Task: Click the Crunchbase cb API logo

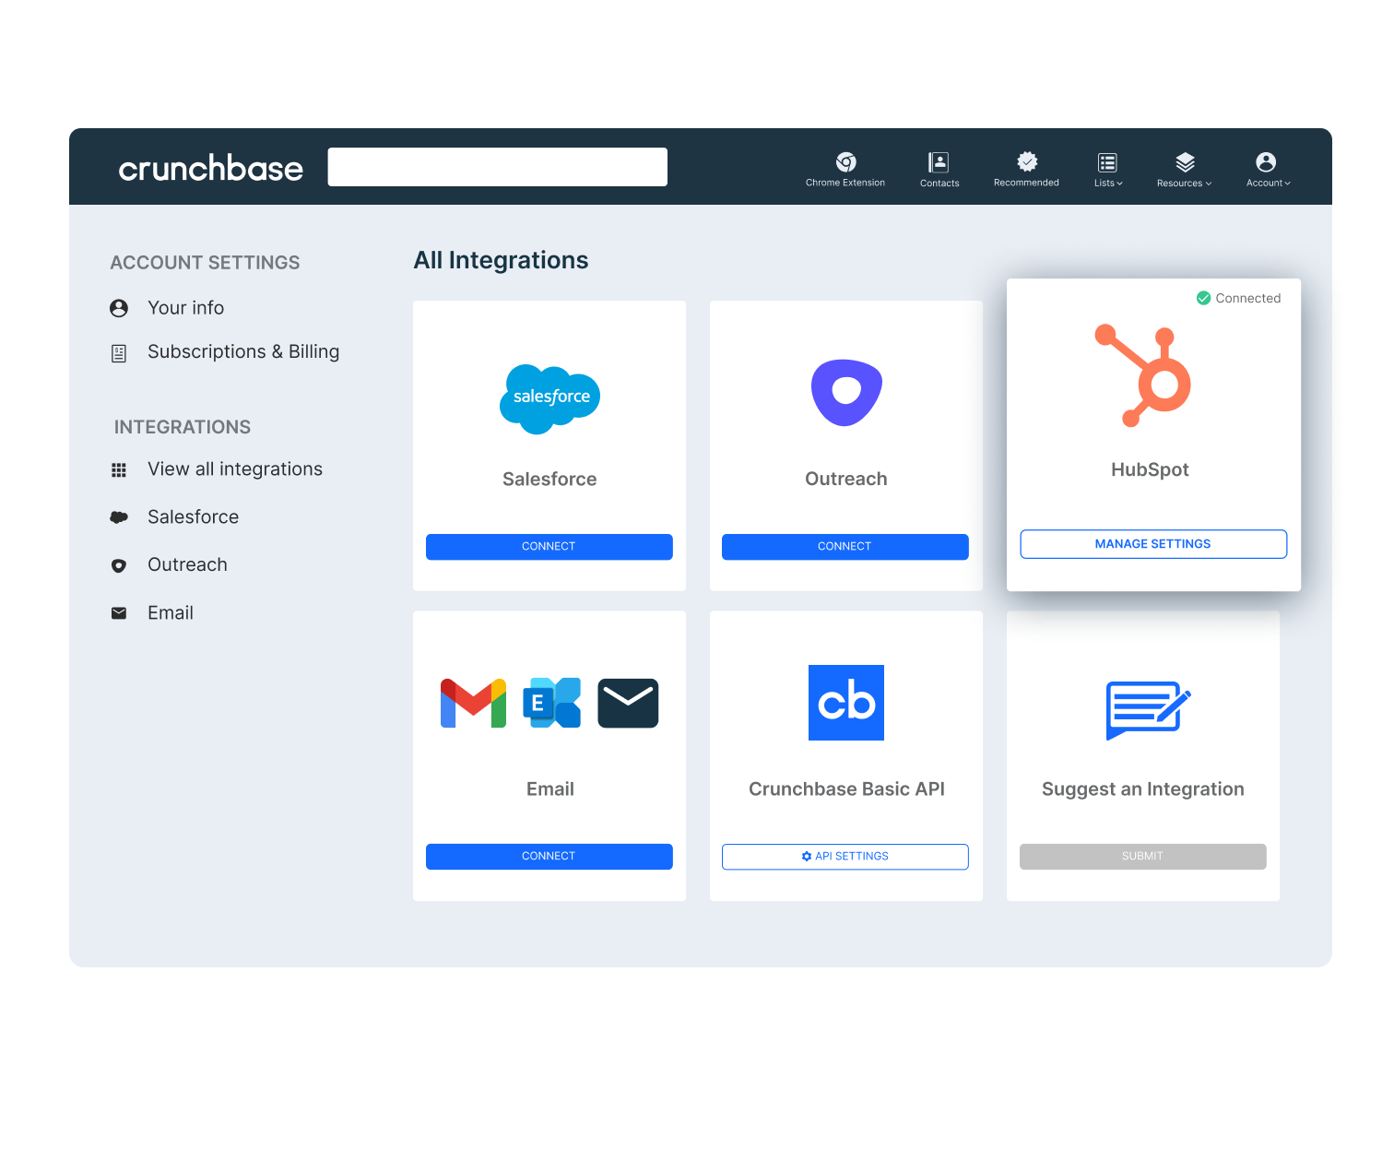Action: coord(846,703)
